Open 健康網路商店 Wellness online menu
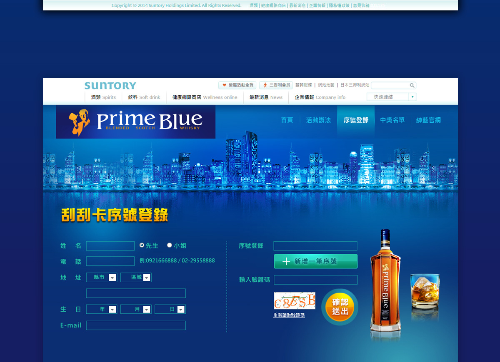The width and height of the screenshot is (500, 362). (205, 97)
